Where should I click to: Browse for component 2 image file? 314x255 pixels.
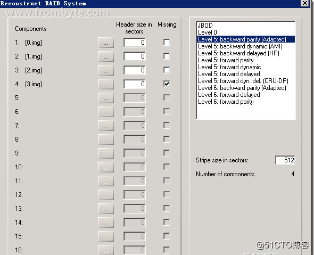106,56
